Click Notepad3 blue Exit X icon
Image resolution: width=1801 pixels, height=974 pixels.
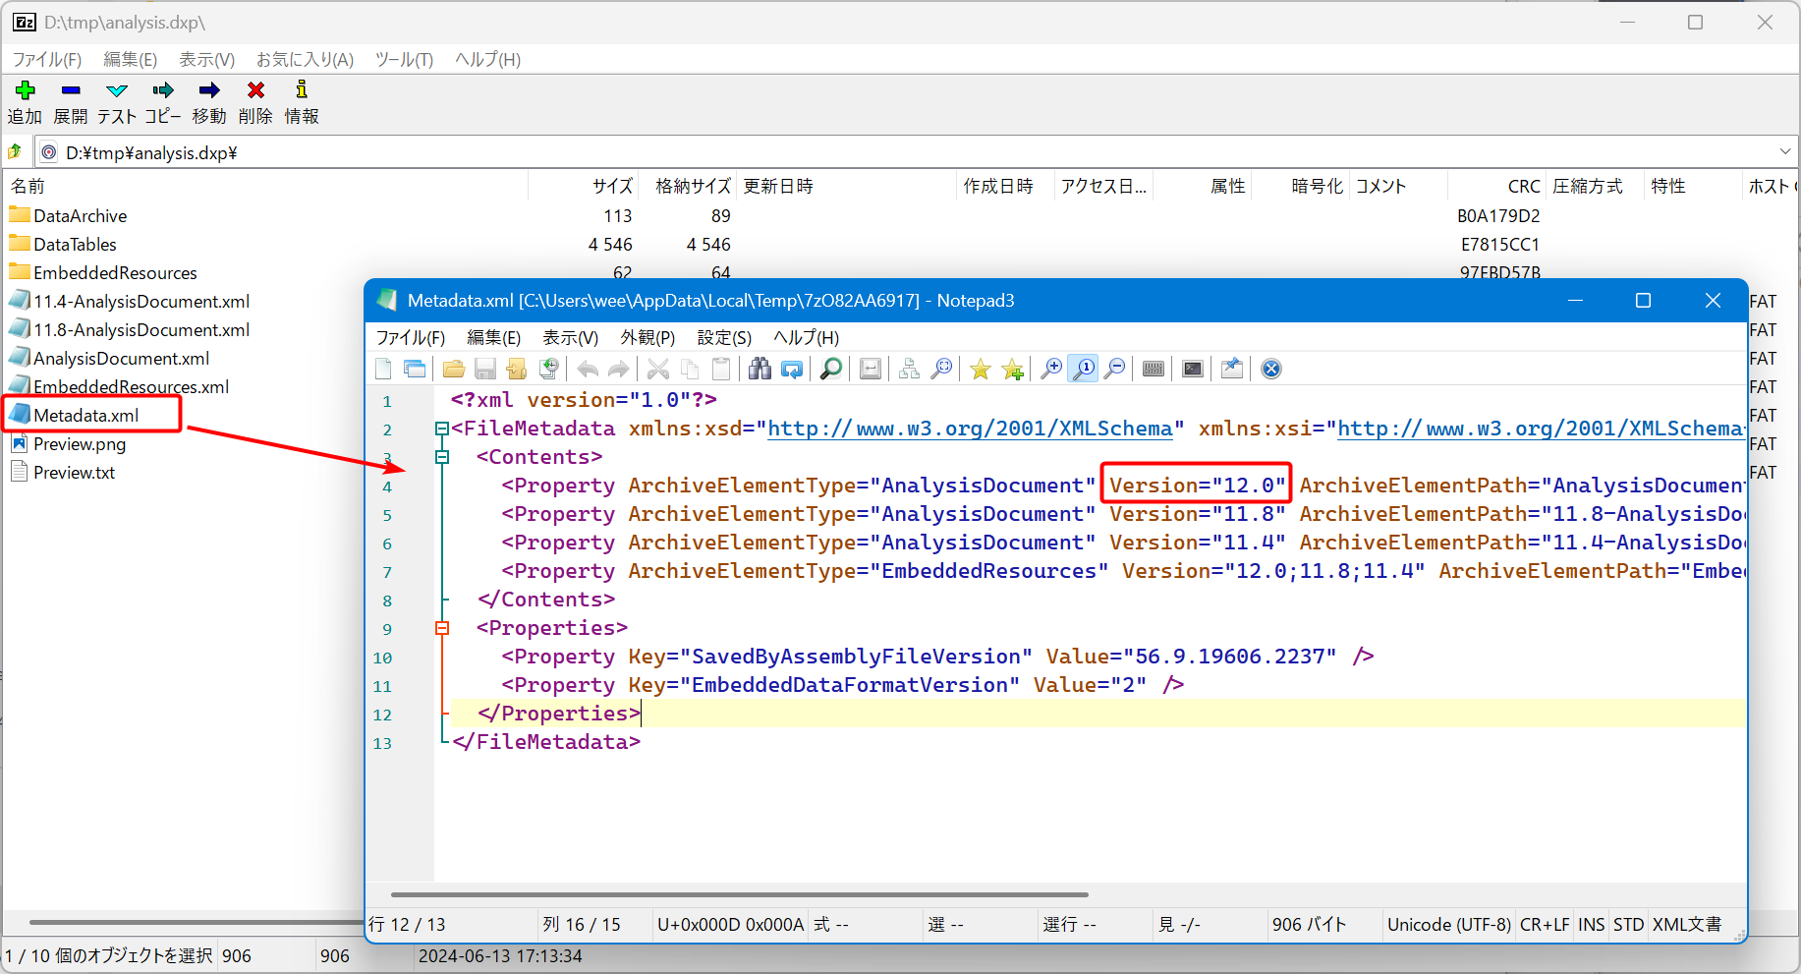pos(1271,369)
